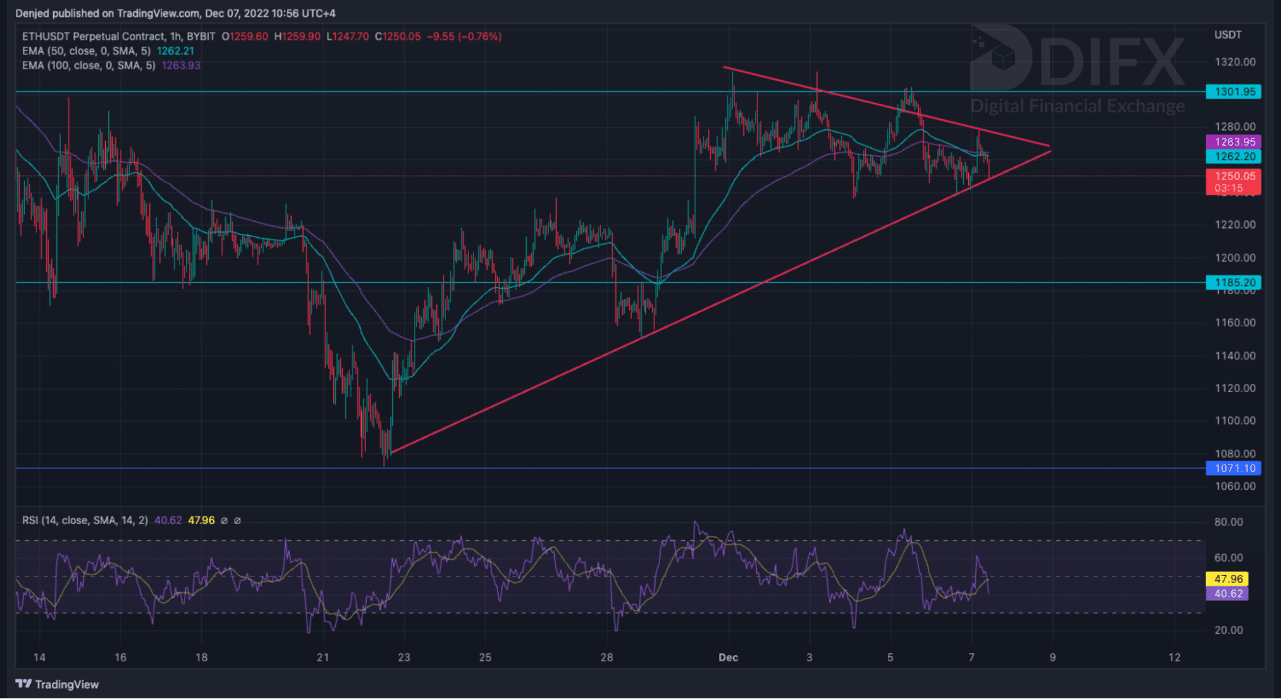The height and width of the screenshot is (699, 1281).
Task: Select the EMA 50 indicator legend
Action: click(86, 51)
